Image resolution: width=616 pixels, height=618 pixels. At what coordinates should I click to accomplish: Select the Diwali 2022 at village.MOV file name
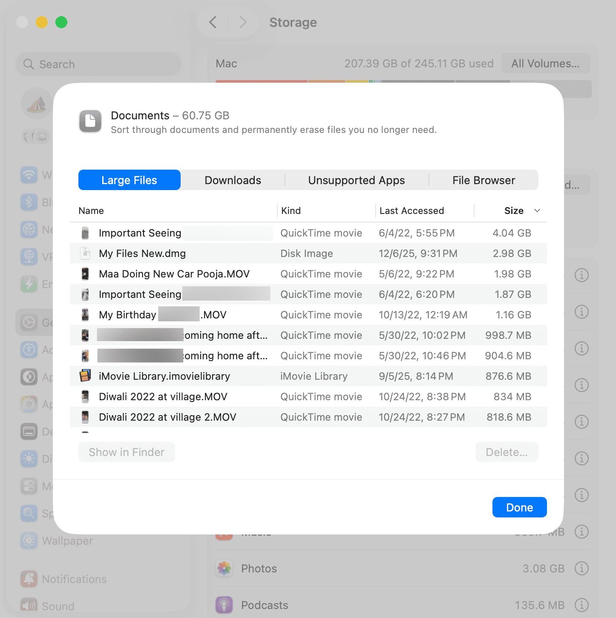[x=163, y=397]
